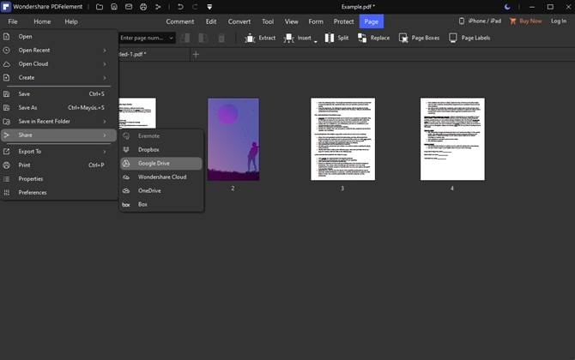575x360 pixels.
Task: Switch to the Tool tab
Action: click(x=268, y=21)
